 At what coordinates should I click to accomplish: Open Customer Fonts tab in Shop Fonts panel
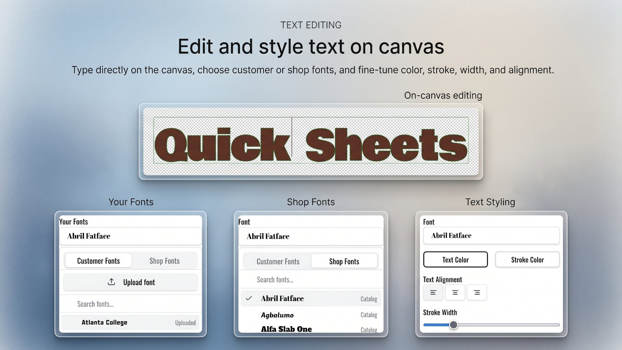(278, 261)
